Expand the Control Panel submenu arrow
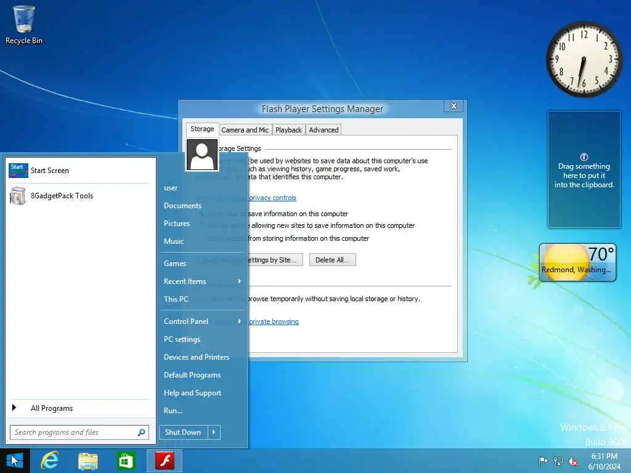The width and height of the screenshot is (631, 473). click(x=240, y=321)
